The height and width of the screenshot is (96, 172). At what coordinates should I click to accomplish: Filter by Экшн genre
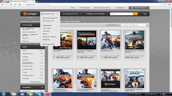tap(24, 51)
